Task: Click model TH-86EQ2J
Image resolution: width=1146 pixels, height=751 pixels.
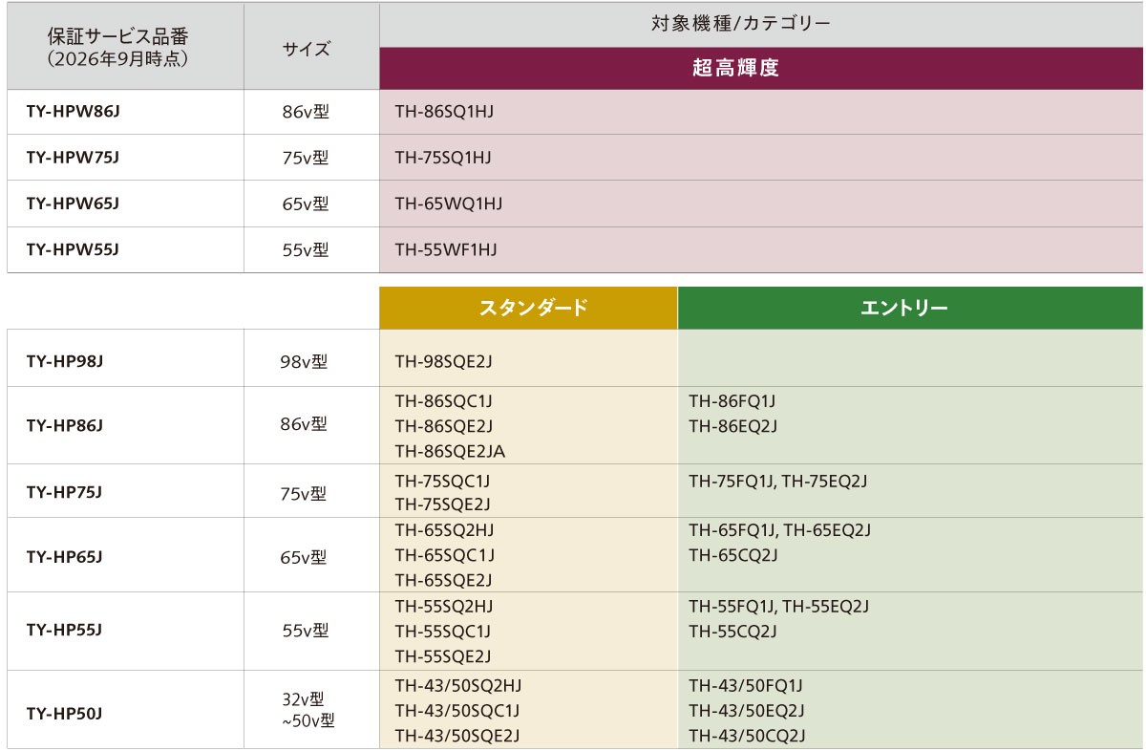Action: pos(732,425)
